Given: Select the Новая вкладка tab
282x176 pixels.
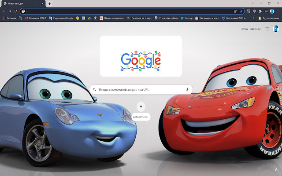Looking at the screenshot, I should tap(23, 4).
